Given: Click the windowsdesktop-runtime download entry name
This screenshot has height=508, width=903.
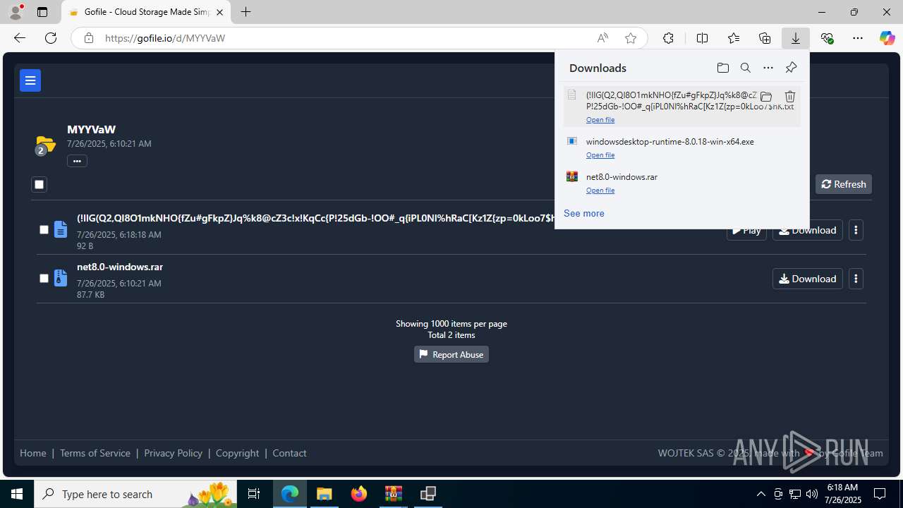Looking at the screenshot, I should pyautogui.click(x=669, y=142).
